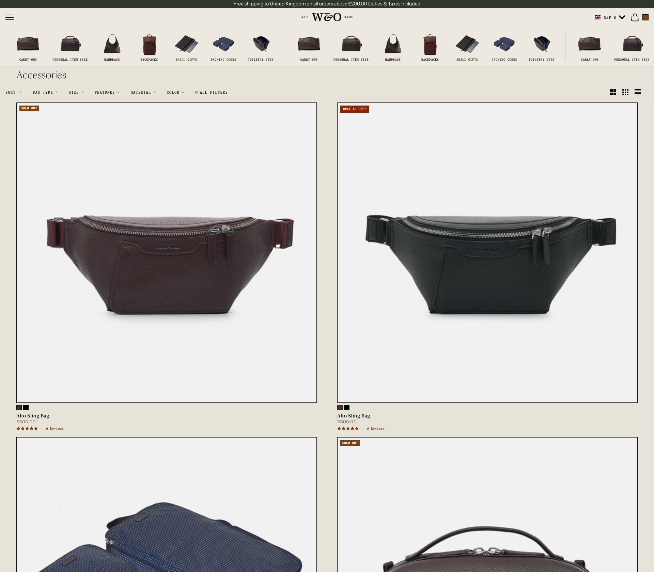654x572 pixels.
Task: Expand the Size filter dropdown
Action: (76, 92)
